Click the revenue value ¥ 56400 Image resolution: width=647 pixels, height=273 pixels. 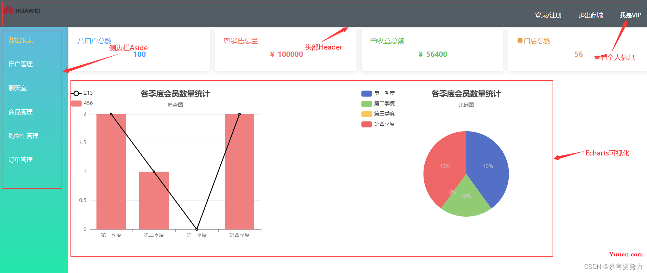click(433, 54)
